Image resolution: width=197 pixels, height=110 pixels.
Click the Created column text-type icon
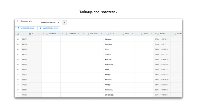click(158, 34)
